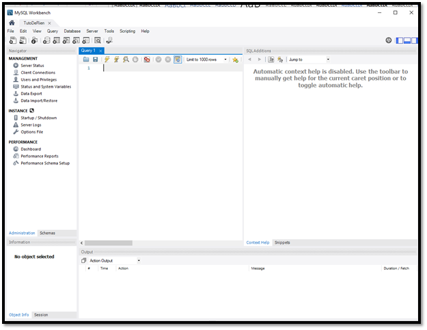Open the Database menu
Image resolution: width=427 pixels, height=330 pixels.
[72, 31]
